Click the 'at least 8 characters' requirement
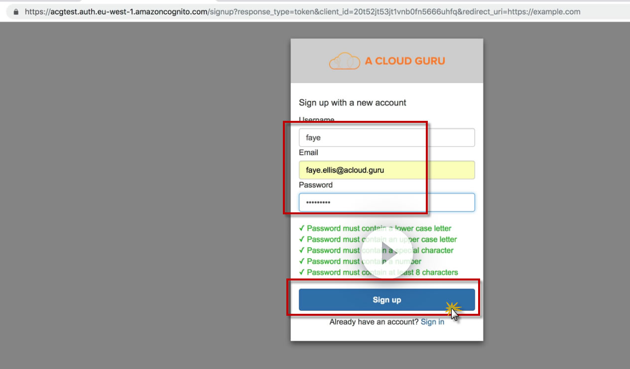630x369 pixels. click(x=378, y=272)
